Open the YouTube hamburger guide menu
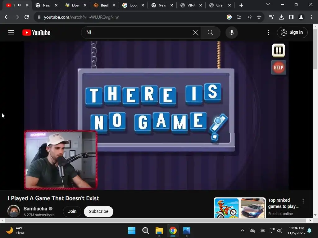 pyautogui.click(x=11, y=32)
